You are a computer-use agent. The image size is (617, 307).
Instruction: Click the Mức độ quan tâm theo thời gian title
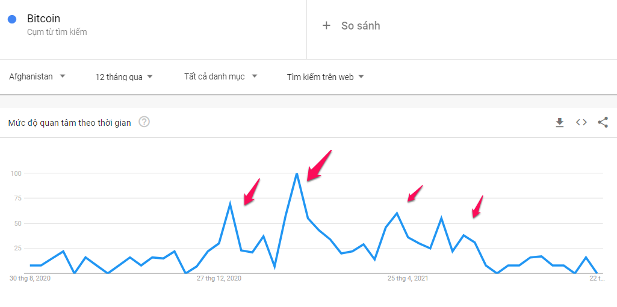(69, 123)
